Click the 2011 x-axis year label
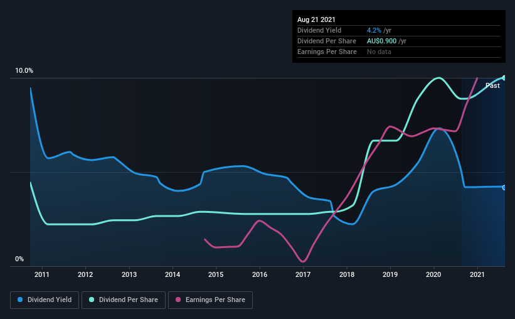Image resolution: width=515 pixels, height=319 pixels. [41, 274]
